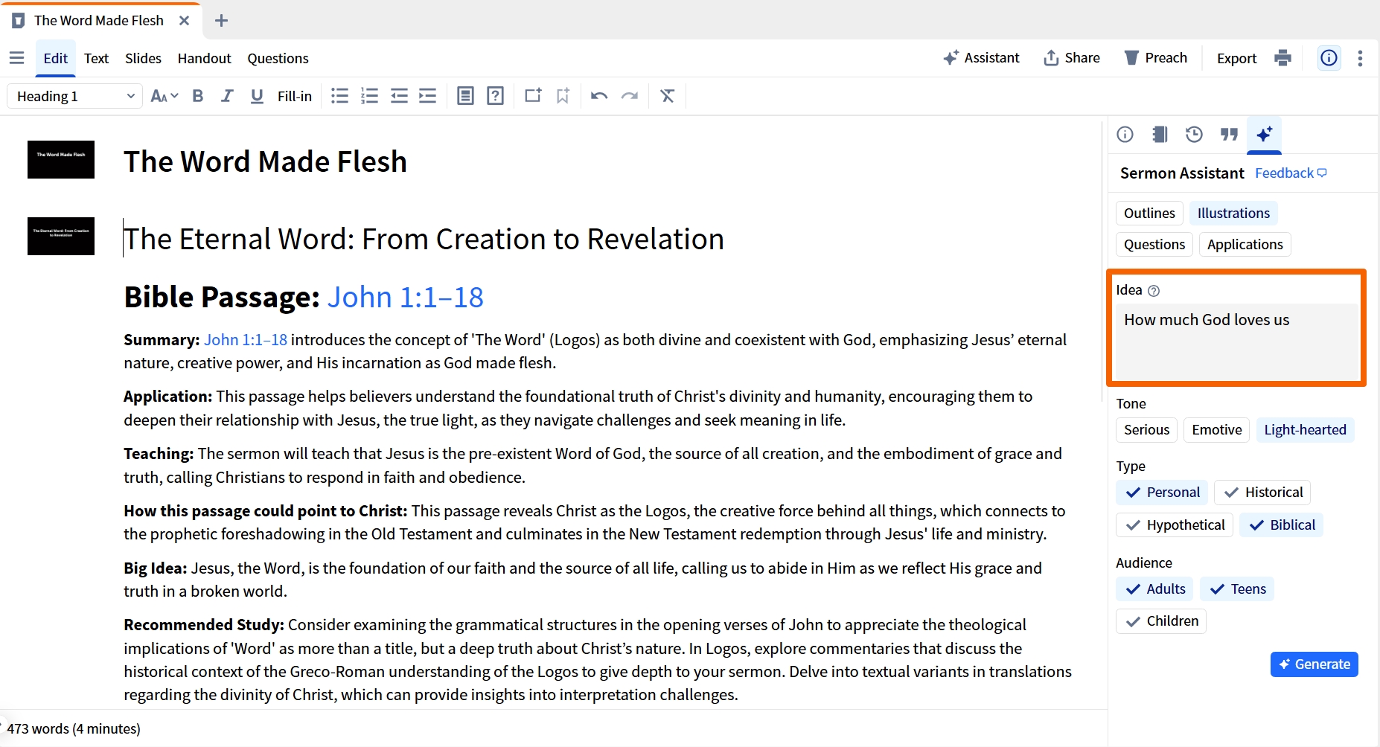
Task: Switch to the Questions tab in menu bar
Action: coord(278,58)
